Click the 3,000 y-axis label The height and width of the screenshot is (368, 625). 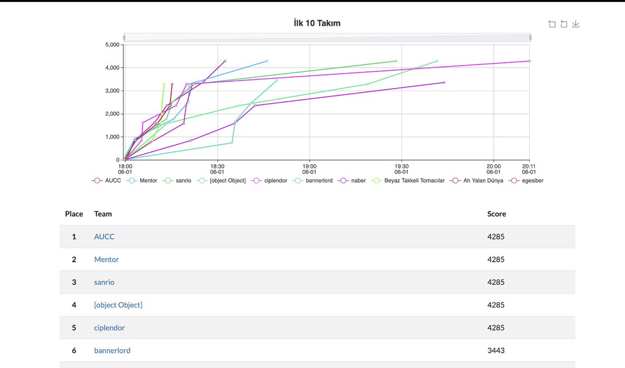pyautogui.click(x=113, y=91)
